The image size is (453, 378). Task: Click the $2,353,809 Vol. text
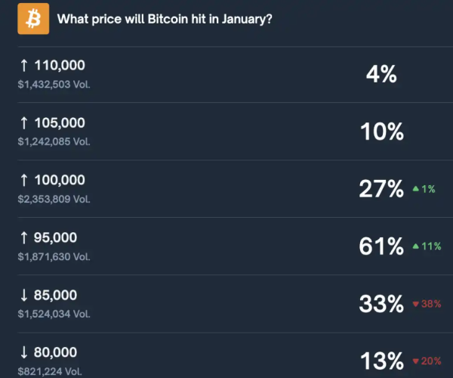(54, 199)
